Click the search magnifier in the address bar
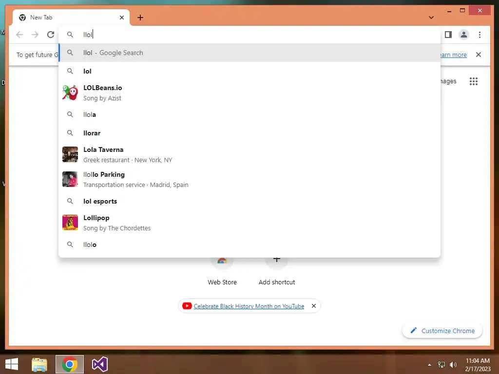Image resolution: width=499 pixels, height=374 pixels. 70,35
